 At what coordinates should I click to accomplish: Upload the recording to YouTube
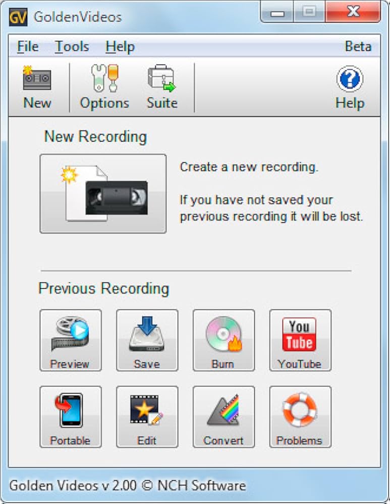(300, 340)
